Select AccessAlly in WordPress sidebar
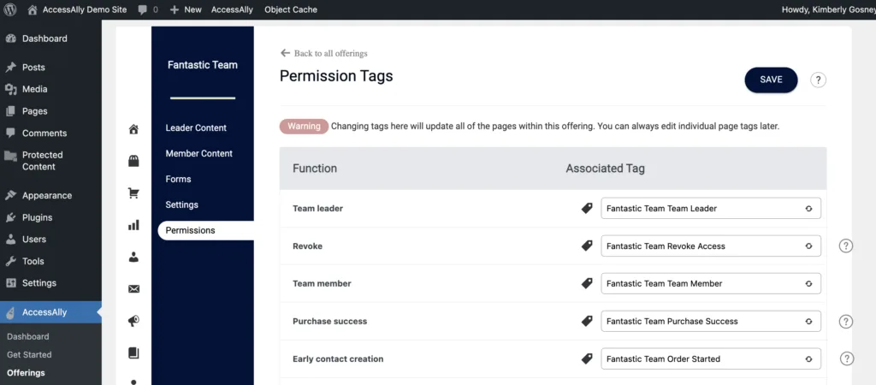 [x=50, y=312]
